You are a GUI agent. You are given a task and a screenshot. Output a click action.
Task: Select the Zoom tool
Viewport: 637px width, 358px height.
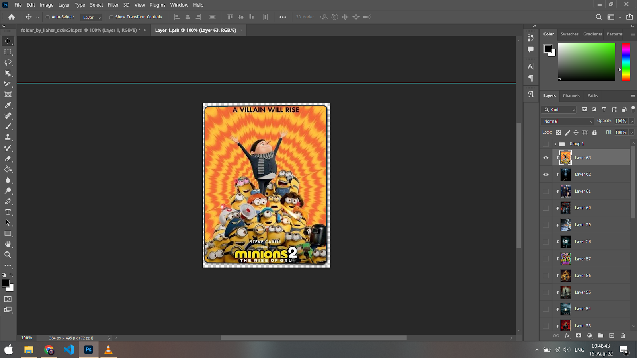[8, 255]
